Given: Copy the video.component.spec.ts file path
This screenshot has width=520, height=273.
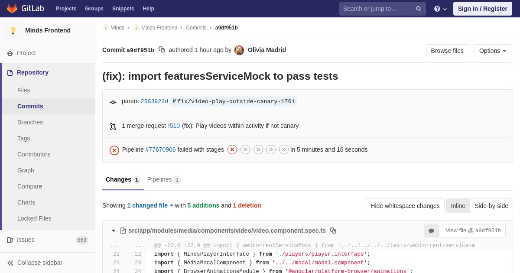Looking at the screenshot, I should click(333, 231).
